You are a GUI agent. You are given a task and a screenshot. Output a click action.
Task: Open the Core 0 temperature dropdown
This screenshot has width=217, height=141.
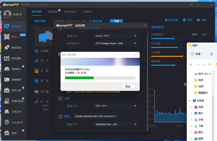click(115, 36)
